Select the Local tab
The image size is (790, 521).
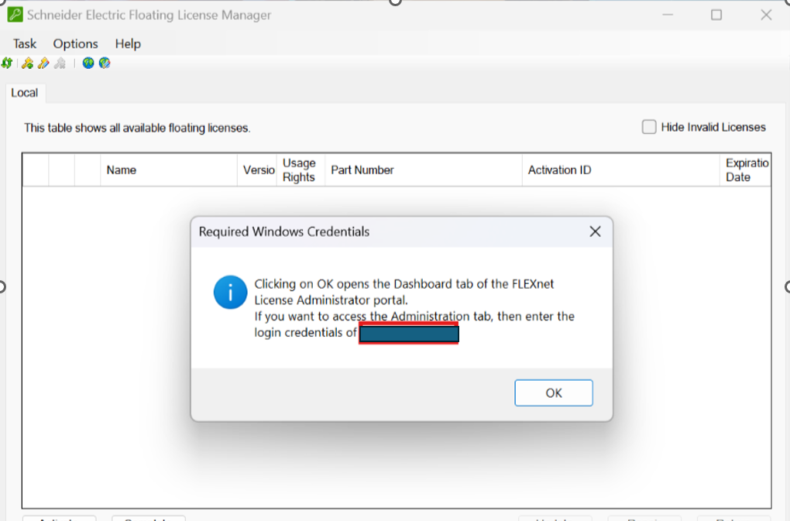[25, 93]
